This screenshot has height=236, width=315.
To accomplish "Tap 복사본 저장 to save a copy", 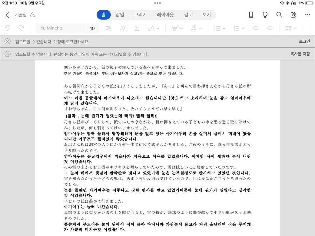I will point(300,54).
